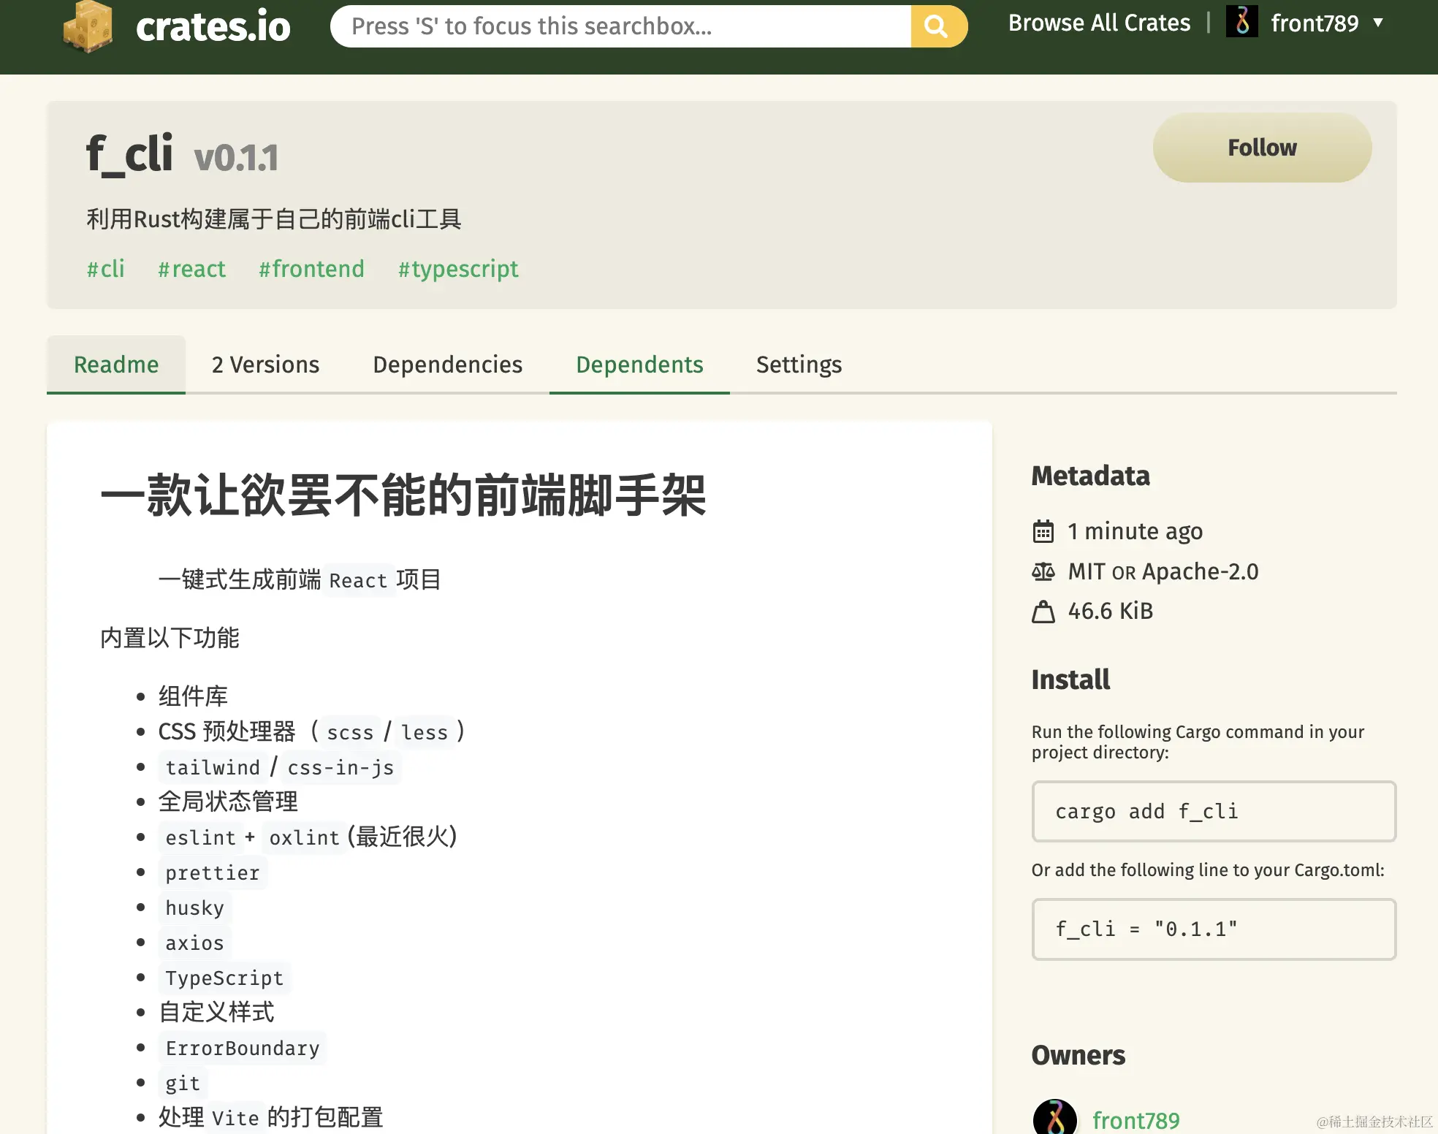Open the Dependents tab
The height and width of the screenshot is (1134, 1438).
coord(639,365)
